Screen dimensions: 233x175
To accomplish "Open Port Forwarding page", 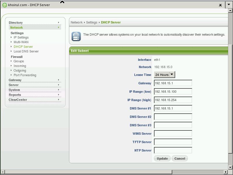I will coord(25,75).
